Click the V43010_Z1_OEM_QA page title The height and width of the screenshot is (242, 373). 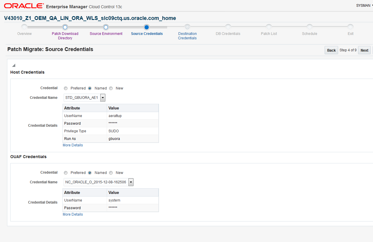point(90,18)
